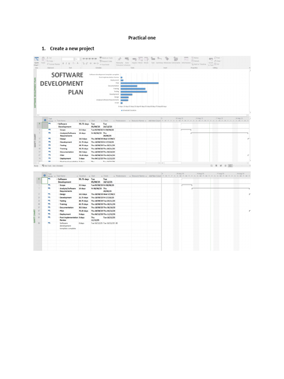Insert a Summary task

pyautogui.click(x=159, y=60)
